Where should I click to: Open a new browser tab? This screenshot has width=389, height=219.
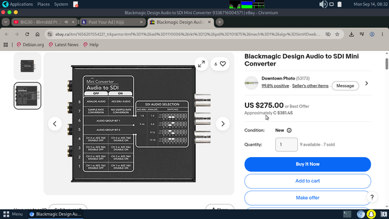[219, 22]
